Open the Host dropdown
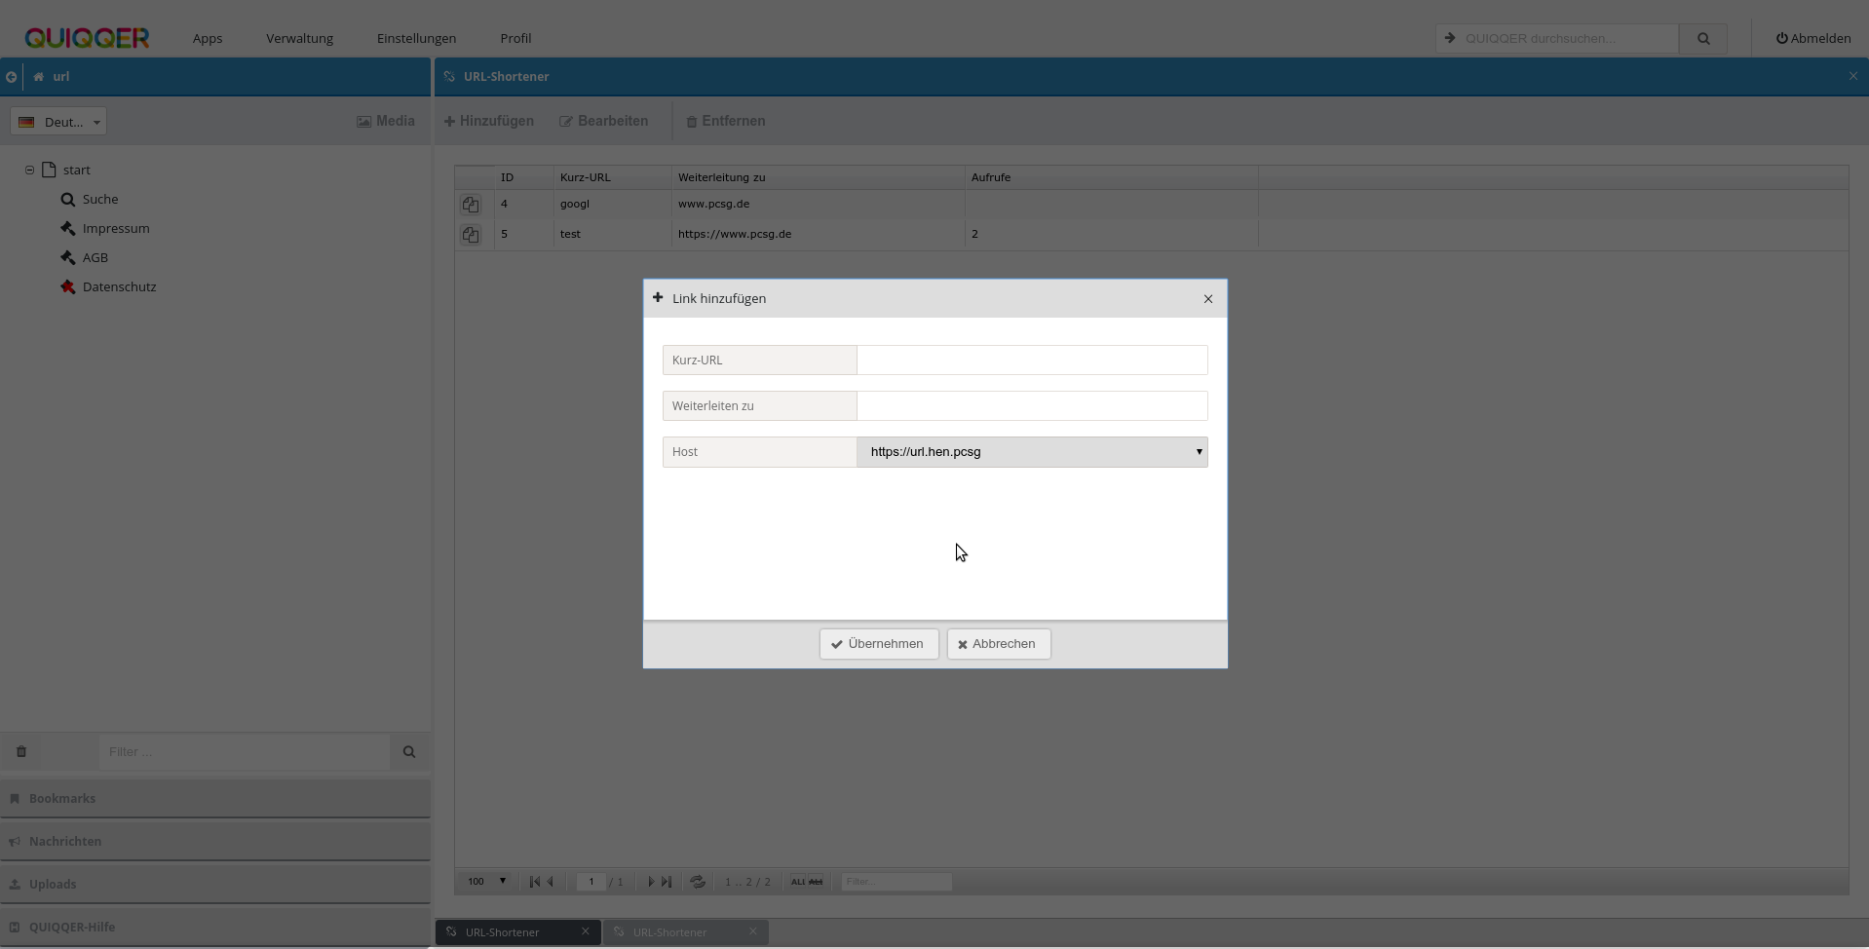 (1032, 452)
